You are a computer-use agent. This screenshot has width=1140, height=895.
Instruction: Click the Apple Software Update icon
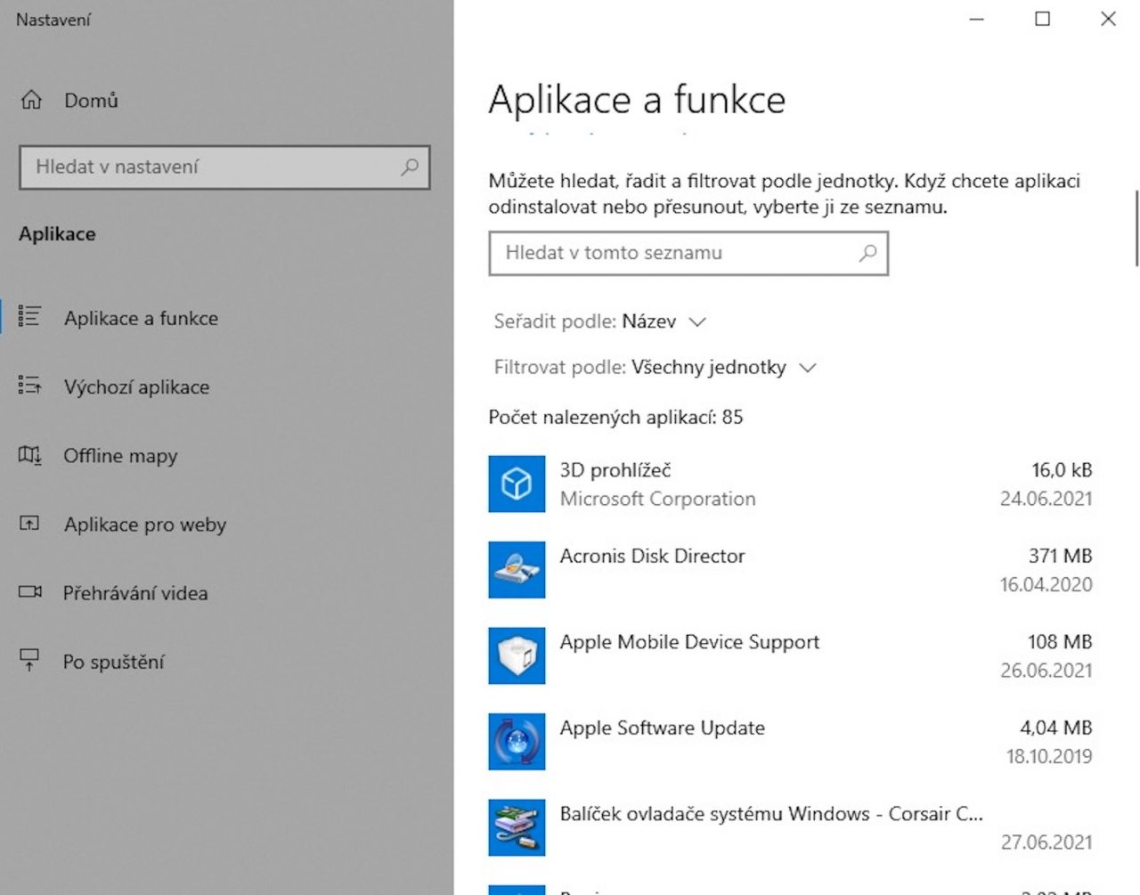517,741
